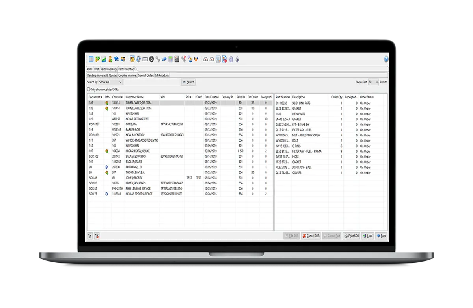Screen dimensions: 473x308
Task: Click into the search text field
Action: click(152, 82)
